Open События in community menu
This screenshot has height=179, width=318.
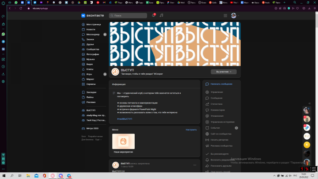(x=215, y=128)
